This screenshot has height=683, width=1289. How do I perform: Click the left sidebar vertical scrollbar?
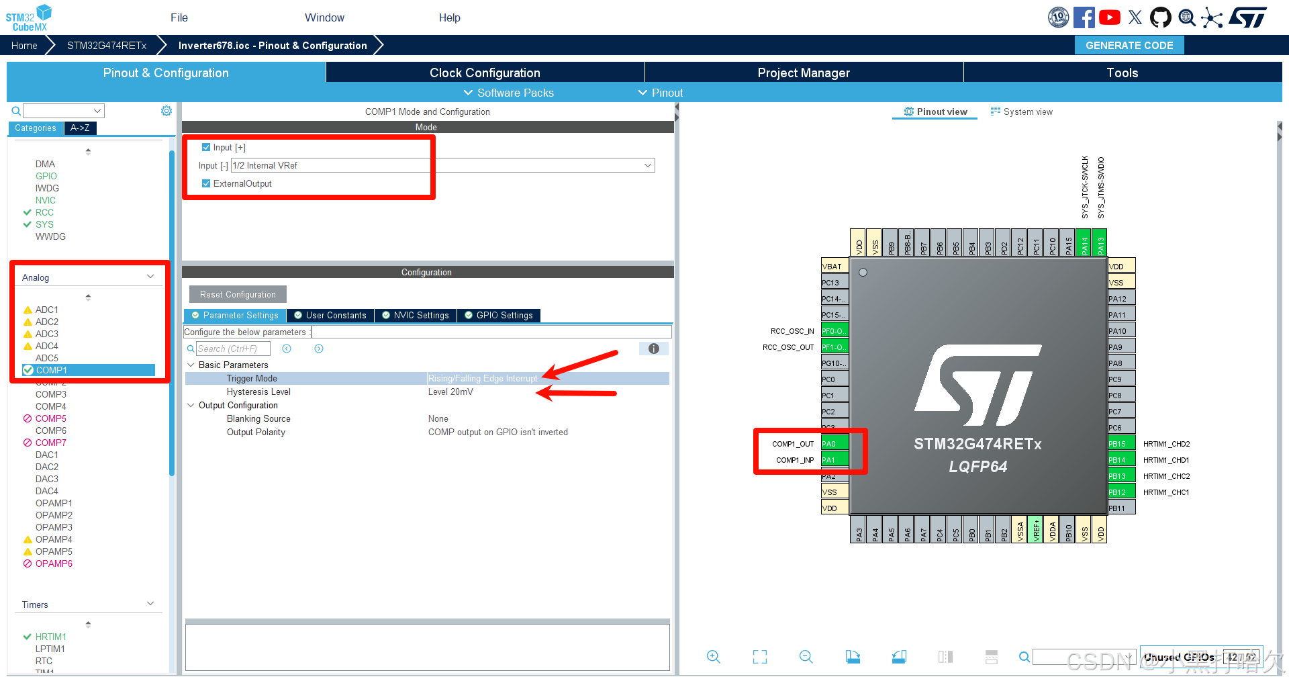point(172,312)
